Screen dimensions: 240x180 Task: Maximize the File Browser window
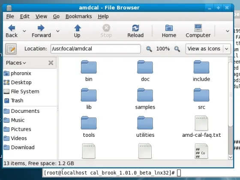click(x=218, y=8)
